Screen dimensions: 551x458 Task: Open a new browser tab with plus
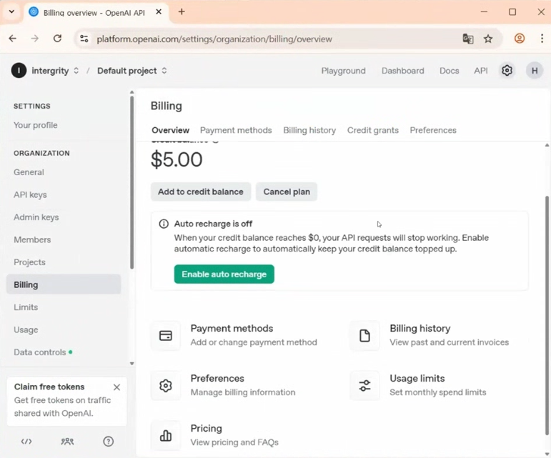coord(182,12)
